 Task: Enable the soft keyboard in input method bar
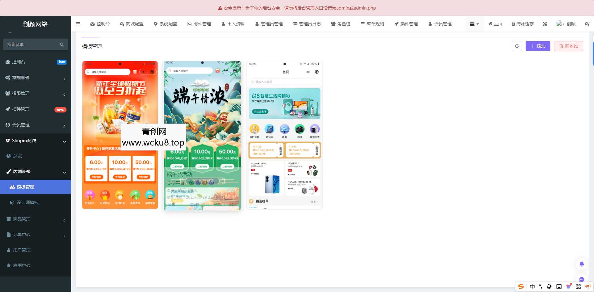(x=559, y=286)
